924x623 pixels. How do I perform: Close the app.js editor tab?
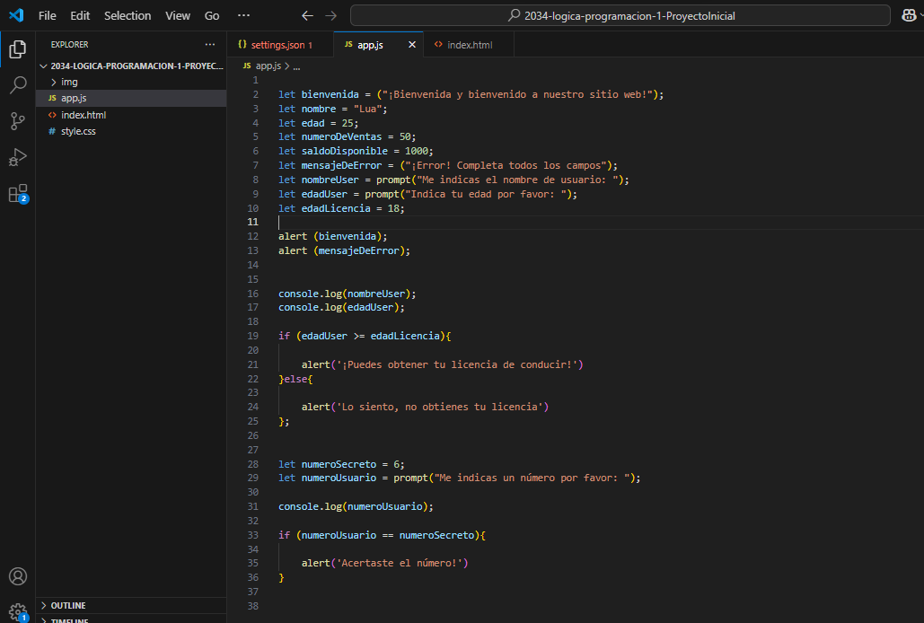coord(412,45)
